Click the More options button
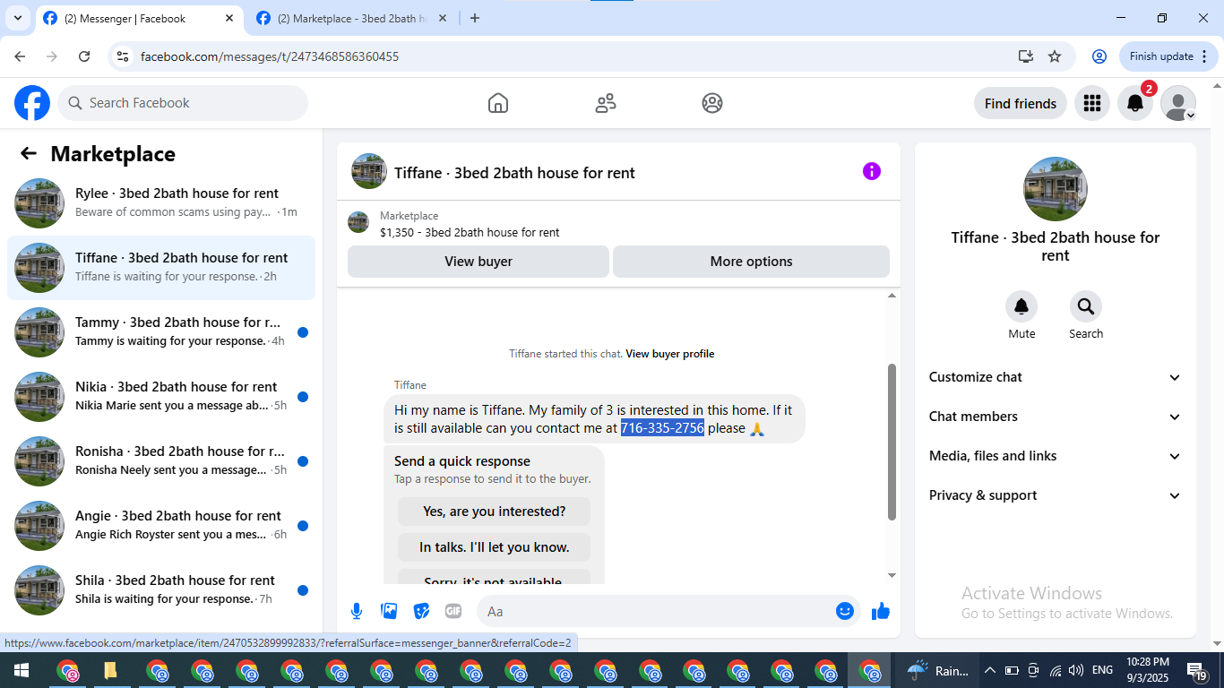 pos(751,262)
